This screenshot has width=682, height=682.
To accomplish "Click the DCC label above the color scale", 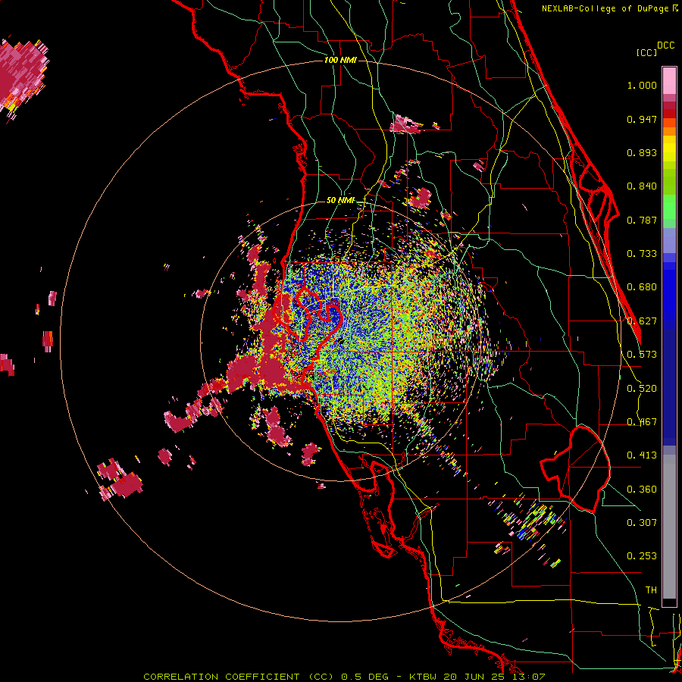I will 665,45.
